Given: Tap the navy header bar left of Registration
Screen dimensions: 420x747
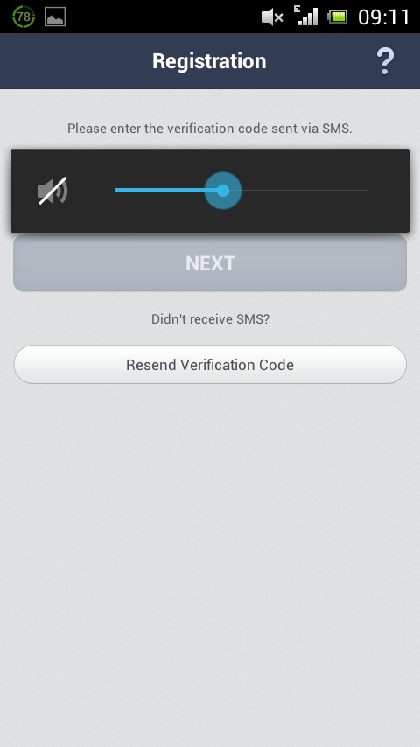Looking at the screenshot, I should tap(76, 61).
